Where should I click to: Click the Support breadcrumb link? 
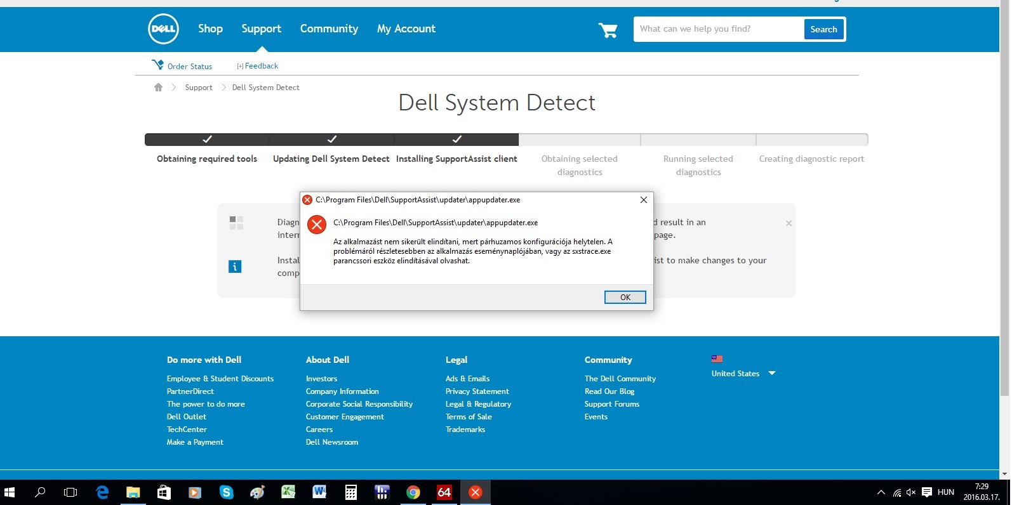tap(199, 88)
